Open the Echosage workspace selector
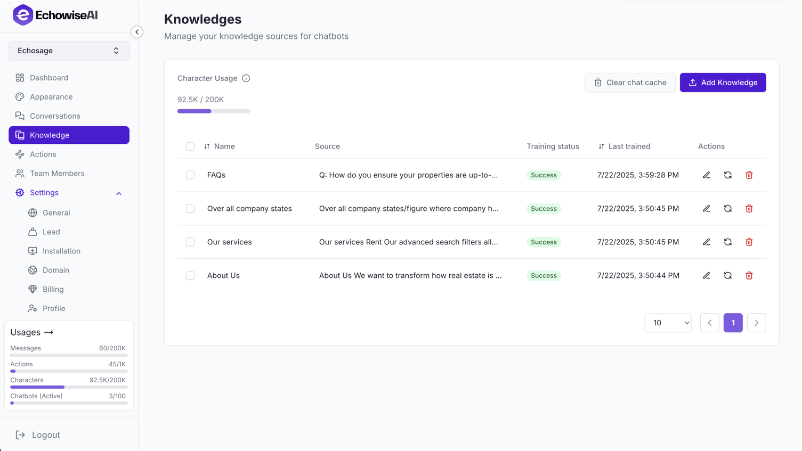This screenshot has width=802, height=451. 69,50
